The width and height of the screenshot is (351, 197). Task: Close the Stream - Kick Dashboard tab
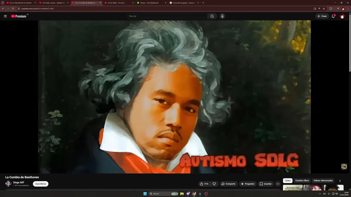click(x=166, y=3)
